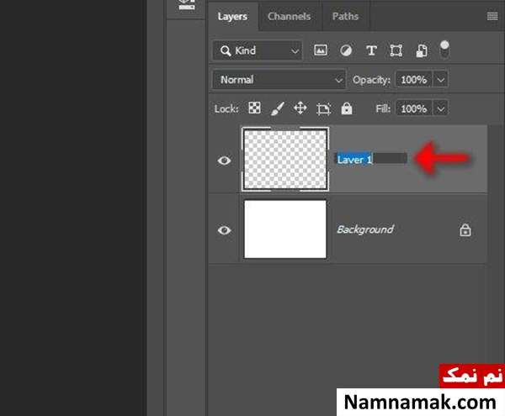Filter for adjustment layers
This screenshot has height=416, width=505.
click(x=346, y=50)
